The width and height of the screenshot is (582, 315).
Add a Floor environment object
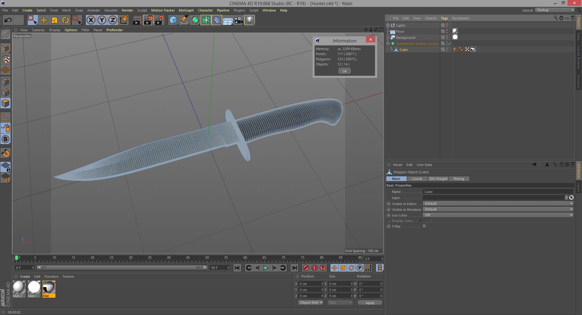(228, 20)
